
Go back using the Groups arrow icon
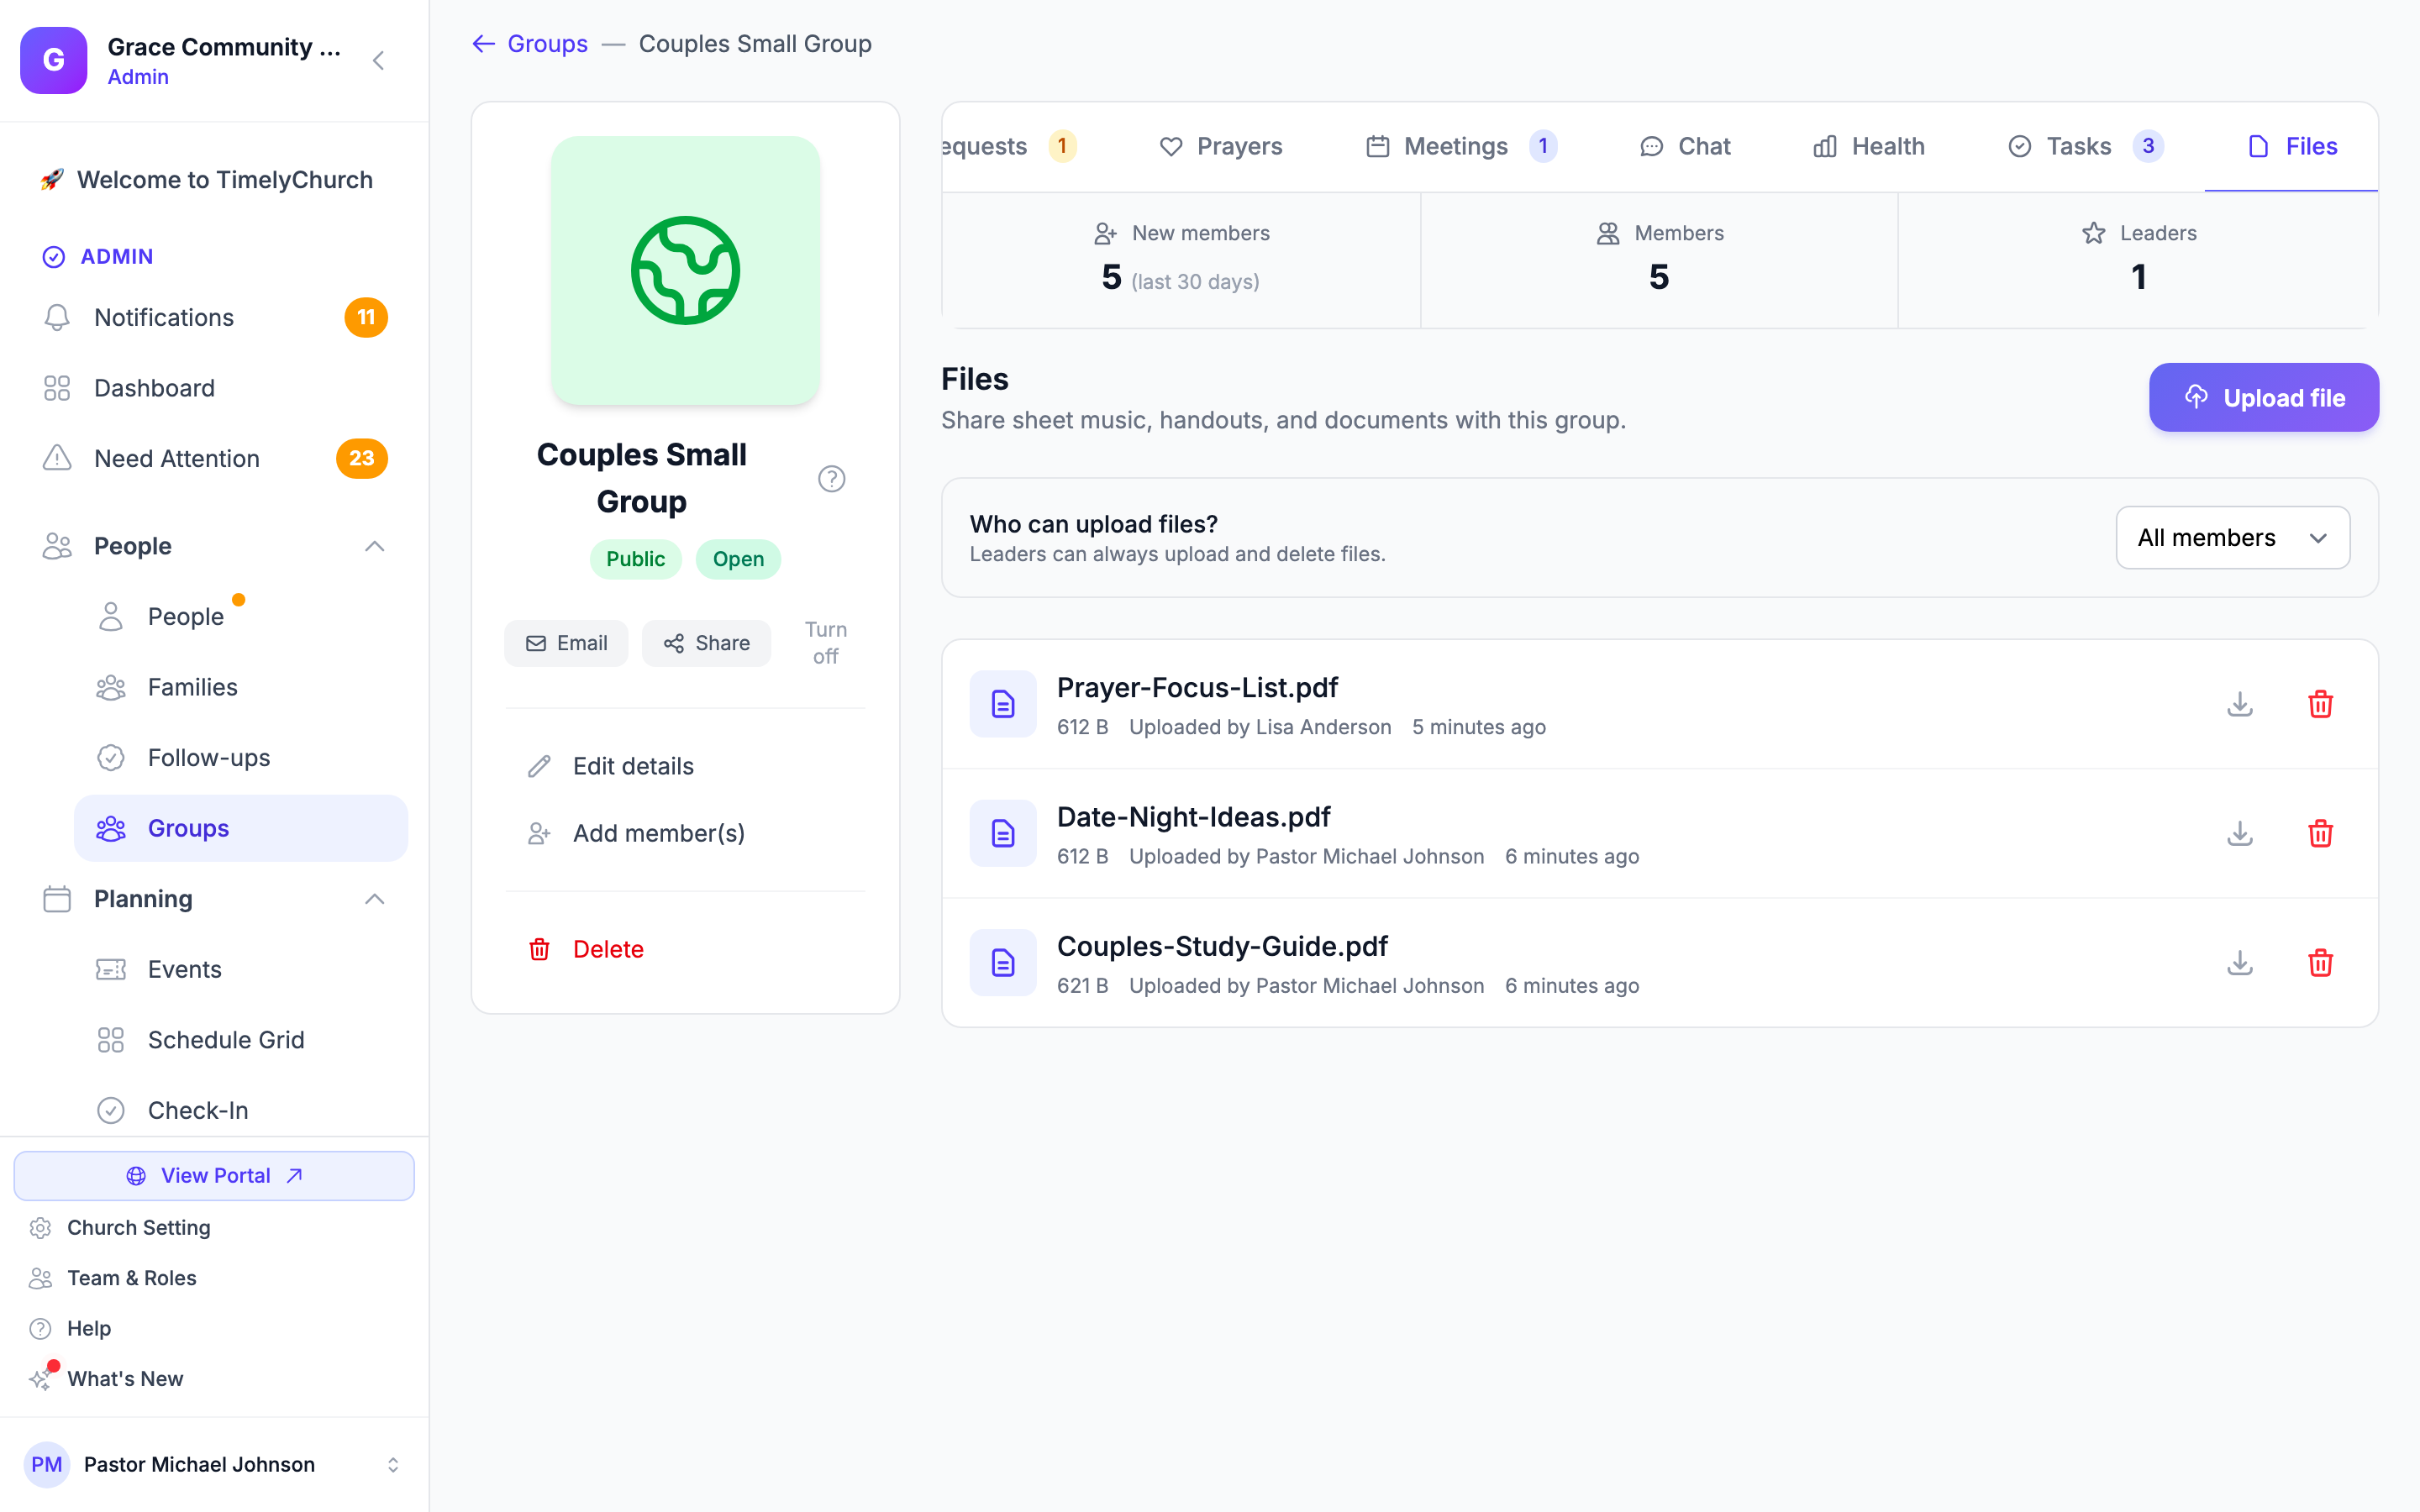[483, 44]
